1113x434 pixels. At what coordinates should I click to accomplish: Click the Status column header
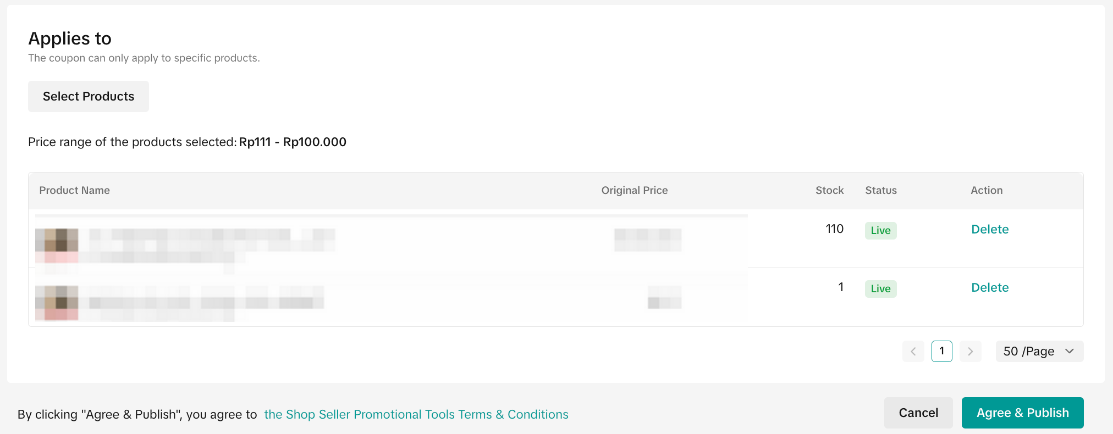coord(880,191)
